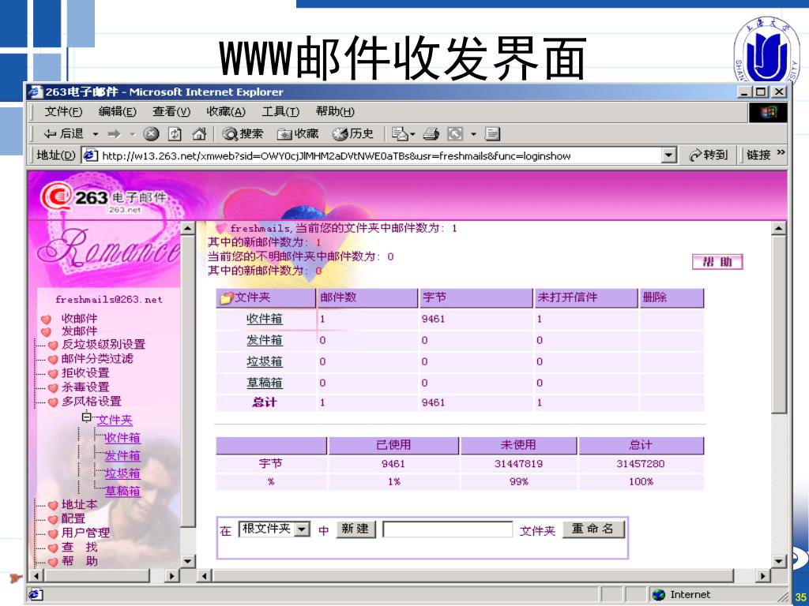Click the Home icon in toolbar
This screenshot has height=606, width=809.
click(x=198, y=134)
